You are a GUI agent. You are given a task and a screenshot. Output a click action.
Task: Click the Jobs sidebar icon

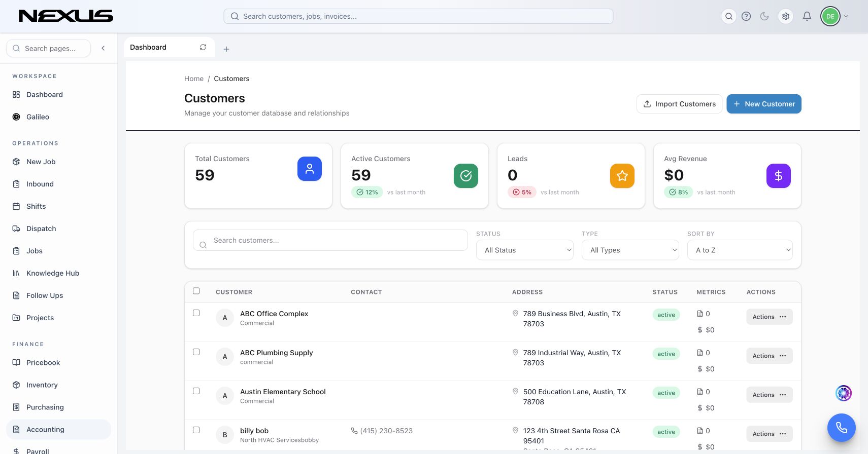click(16, 251)
